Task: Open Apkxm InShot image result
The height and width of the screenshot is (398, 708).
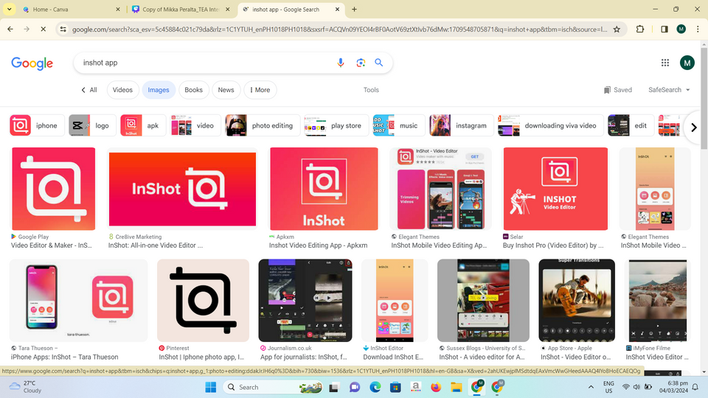Action: [324, 189]
